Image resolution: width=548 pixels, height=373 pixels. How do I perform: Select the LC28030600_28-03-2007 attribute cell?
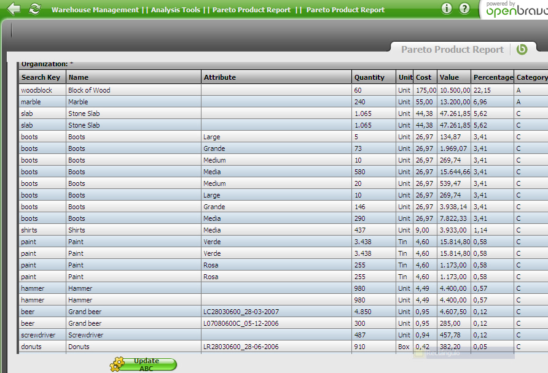pyautogui.click(x=241, y=312)
